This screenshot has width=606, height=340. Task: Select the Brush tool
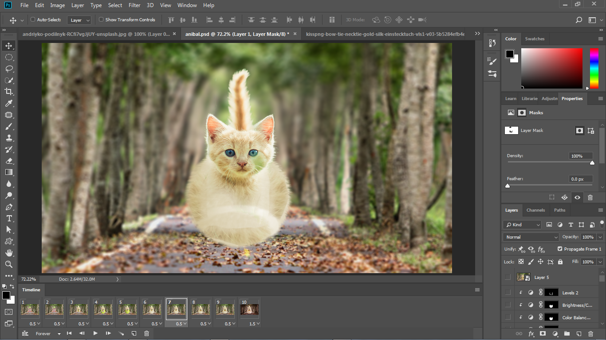(x=9, y=126)
